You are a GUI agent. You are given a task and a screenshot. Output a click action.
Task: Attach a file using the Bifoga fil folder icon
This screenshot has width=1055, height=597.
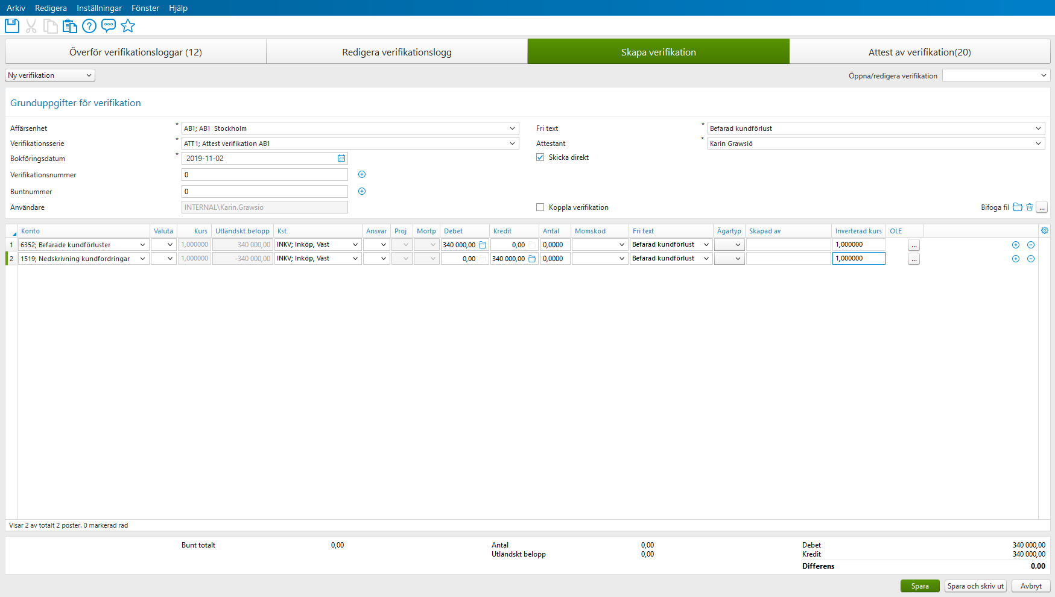tap(1018, 207)
